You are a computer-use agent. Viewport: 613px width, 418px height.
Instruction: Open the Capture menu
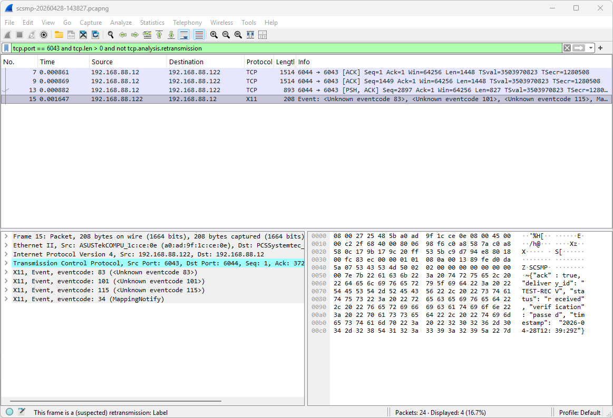[91, 23]
